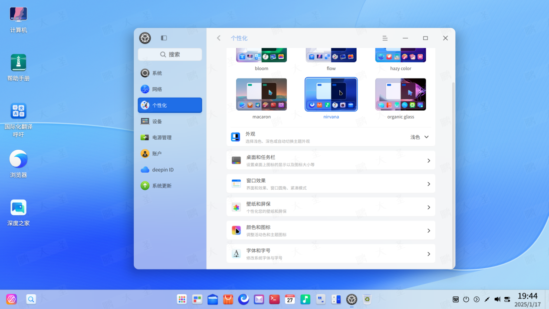Viewport: 549px width, 309px height.
Task: Open the AI assistant icon in the taskbar
Action: point(11,299)
